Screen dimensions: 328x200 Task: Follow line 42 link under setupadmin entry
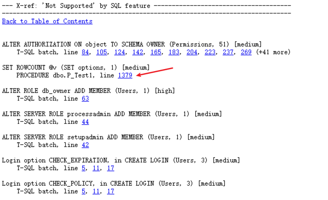point(85,145)
